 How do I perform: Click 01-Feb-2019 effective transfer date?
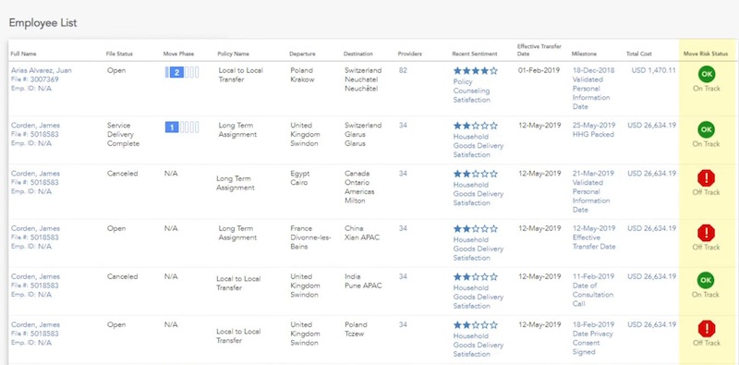539,70
